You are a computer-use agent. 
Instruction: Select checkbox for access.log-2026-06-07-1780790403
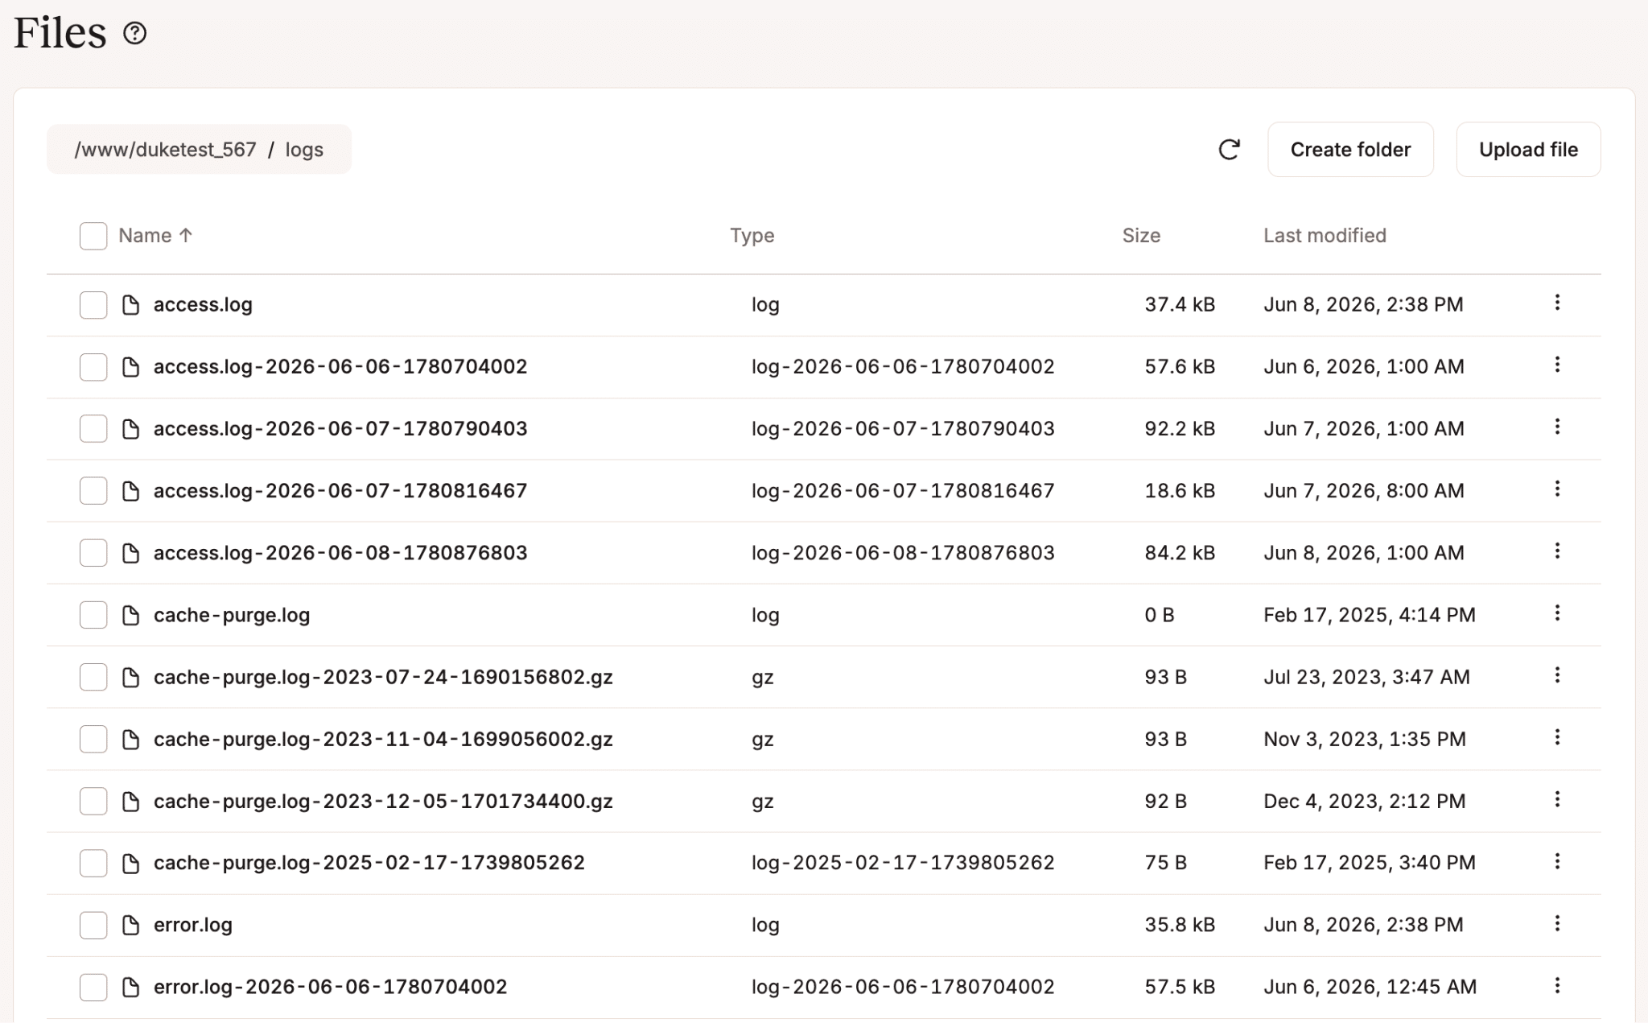[x=93, y=429]
